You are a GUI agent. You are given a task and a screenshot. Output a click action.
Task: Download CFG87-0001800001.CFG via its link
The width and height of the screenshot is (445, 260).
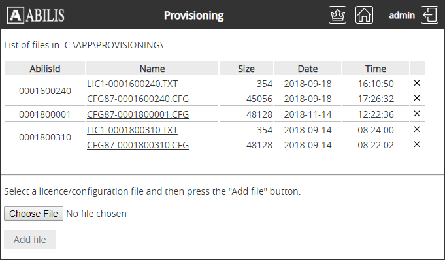(138, 114)
